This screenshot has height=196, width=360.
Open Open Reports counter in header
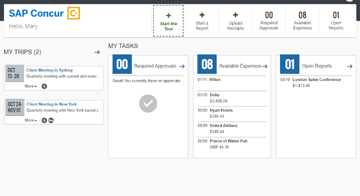click(336, 21)
